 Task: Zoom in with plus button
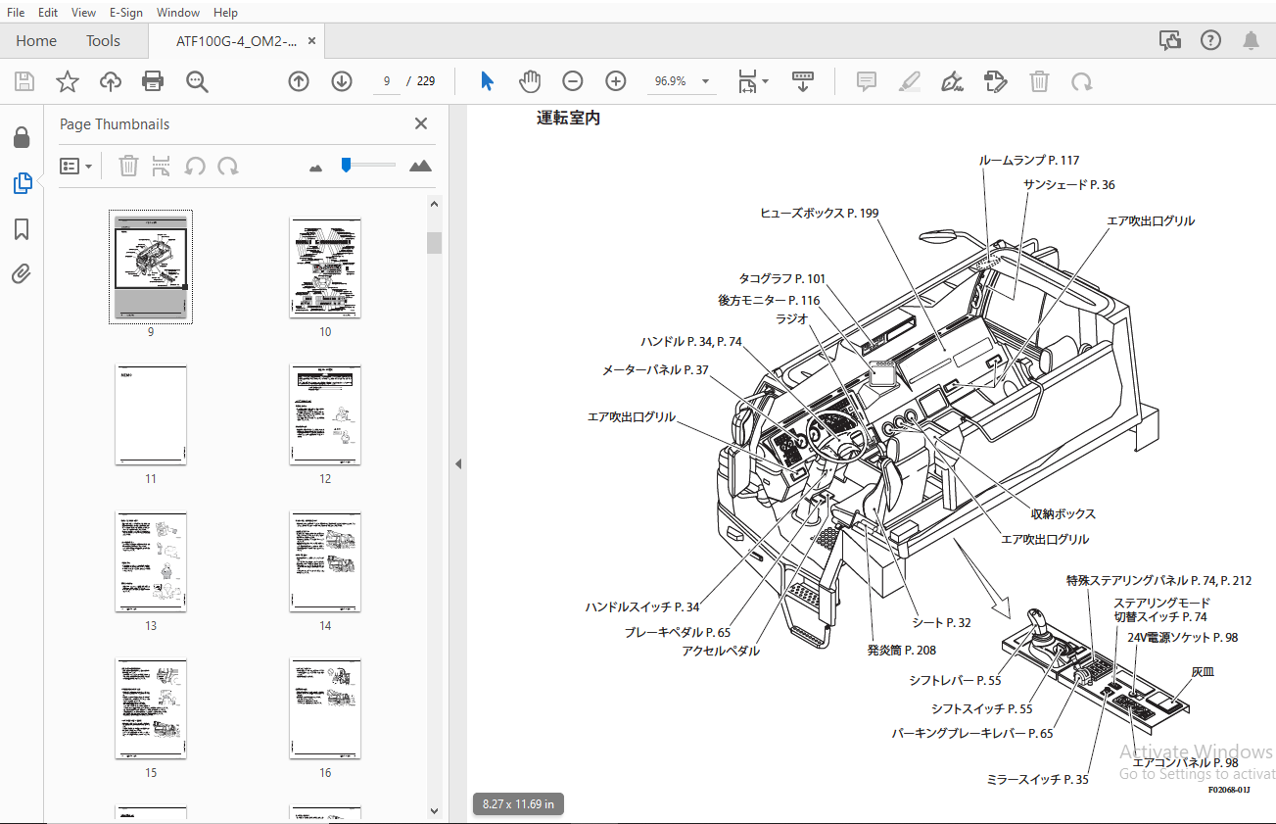pyautogui.click(x=616, y=81)
